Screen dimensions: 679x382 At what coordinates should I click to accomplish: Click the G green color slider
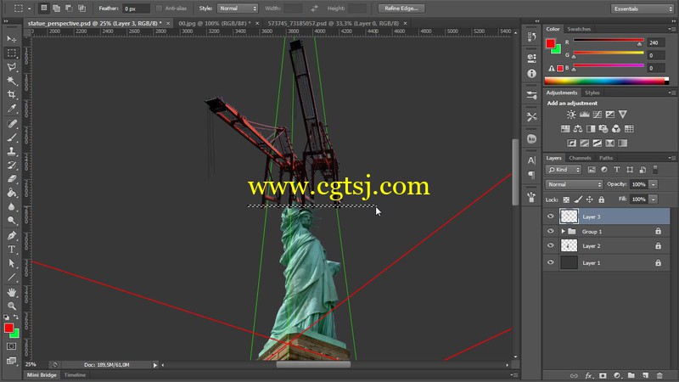609,53
